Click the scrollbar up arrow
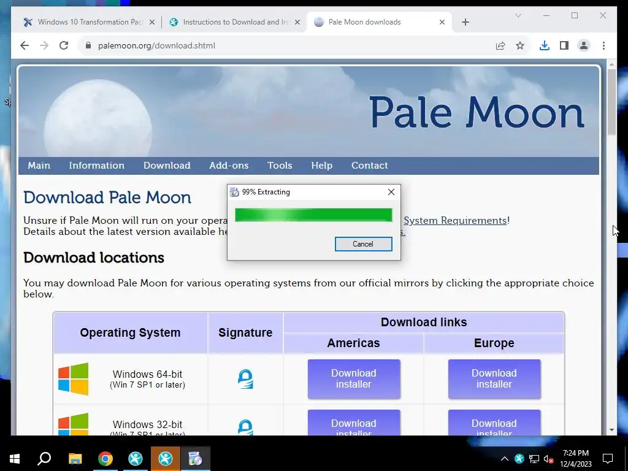The height and width of the screenshot is (471, 628). (611, 64)
